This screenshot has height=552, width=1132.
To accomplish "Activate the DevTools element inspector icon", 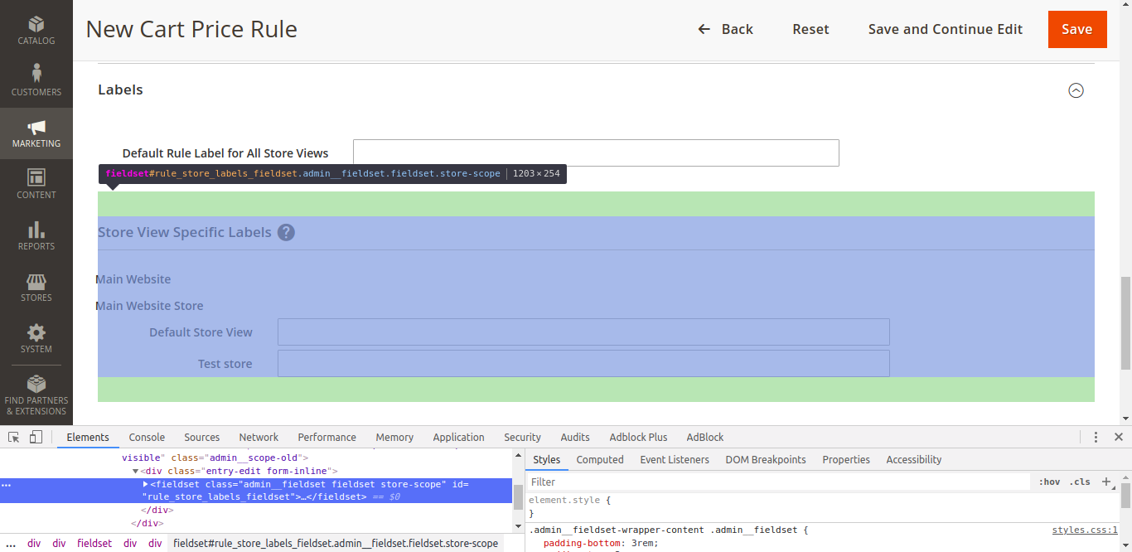I will [x=14, y=437].
